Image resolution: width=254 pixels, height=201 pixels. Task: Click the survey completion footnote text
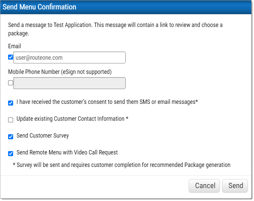[122, 165]
